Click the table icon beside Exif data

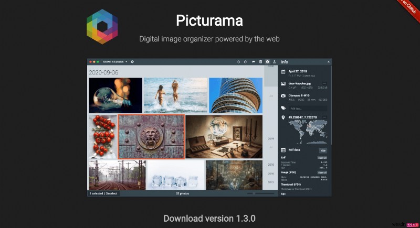tap(283, 150)
